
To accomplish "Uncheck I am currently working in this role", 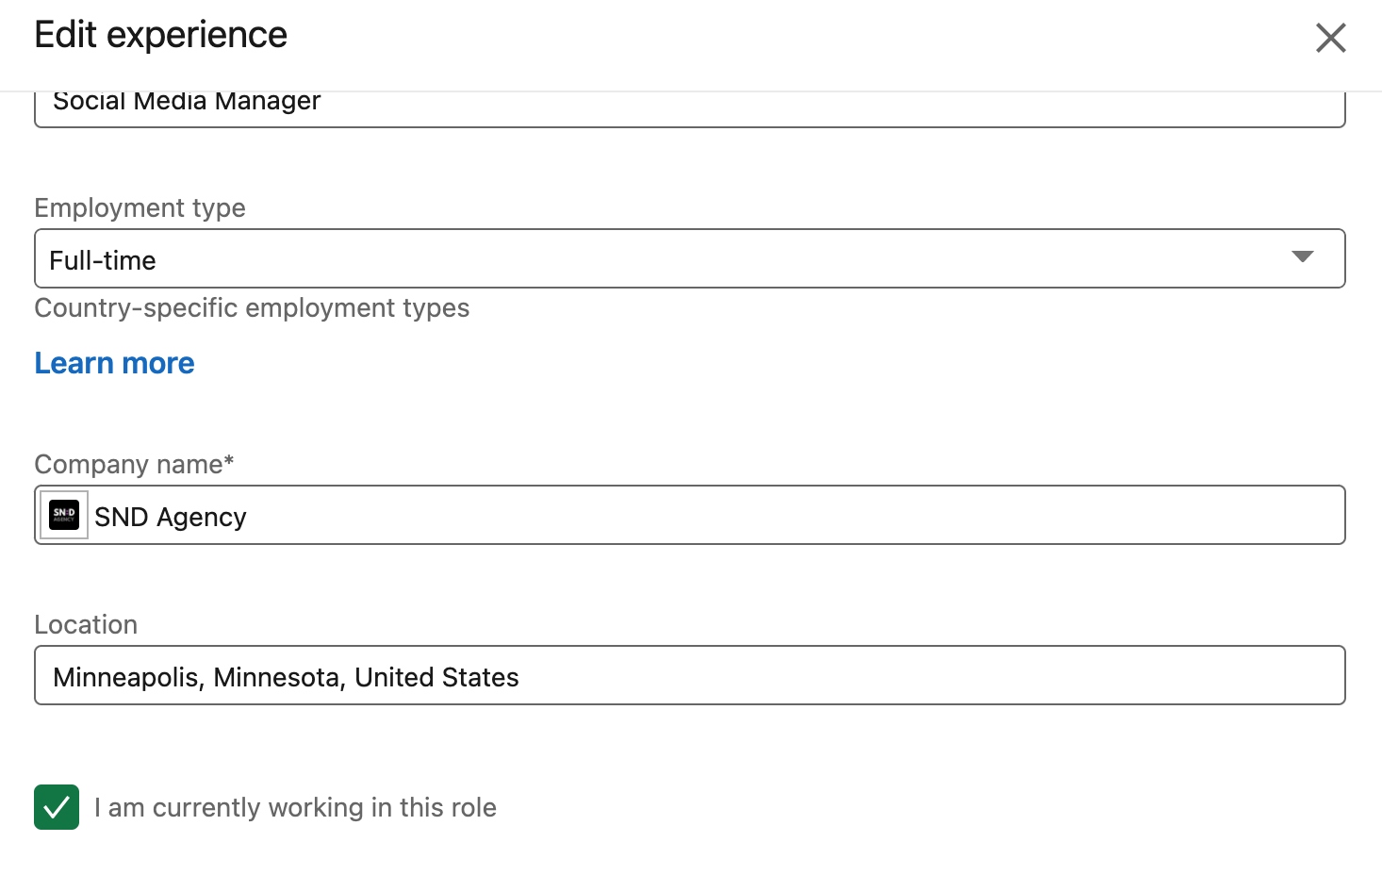I will click(x=57, y=807).
